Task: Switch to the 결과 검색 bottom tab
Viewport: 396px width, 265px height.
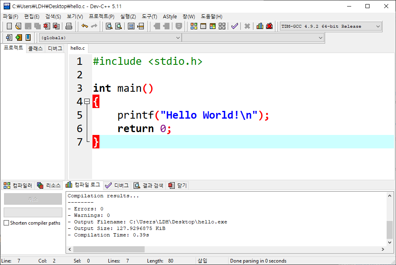Action: point(148,185)
